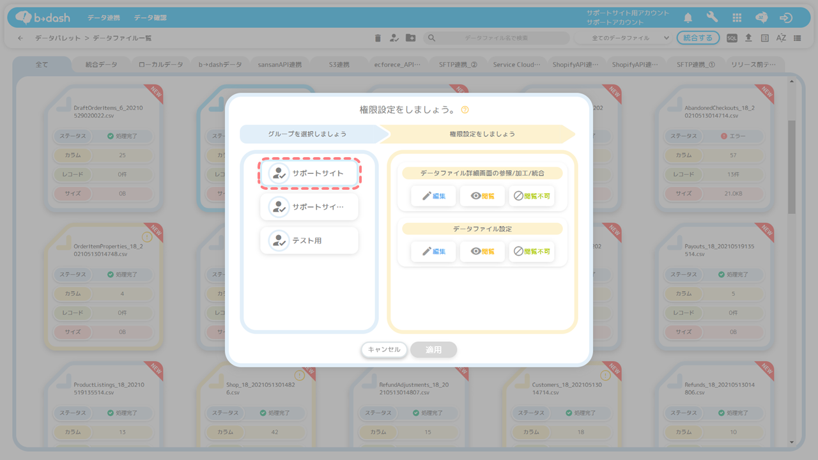Select 編集 under データファイル設定
This screenshot has height=460, width=818.
coord(433,251)
